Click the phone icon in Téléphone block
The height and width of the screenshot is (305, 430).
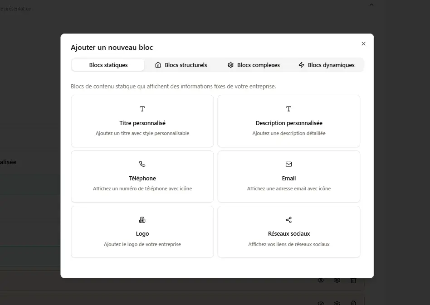142,164
